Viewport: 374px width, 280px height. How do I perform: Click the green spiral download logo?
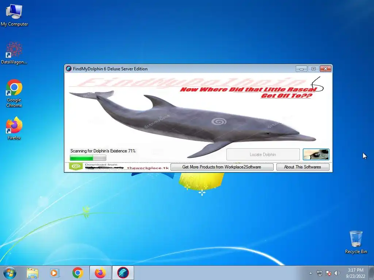(x=76, y=166)
